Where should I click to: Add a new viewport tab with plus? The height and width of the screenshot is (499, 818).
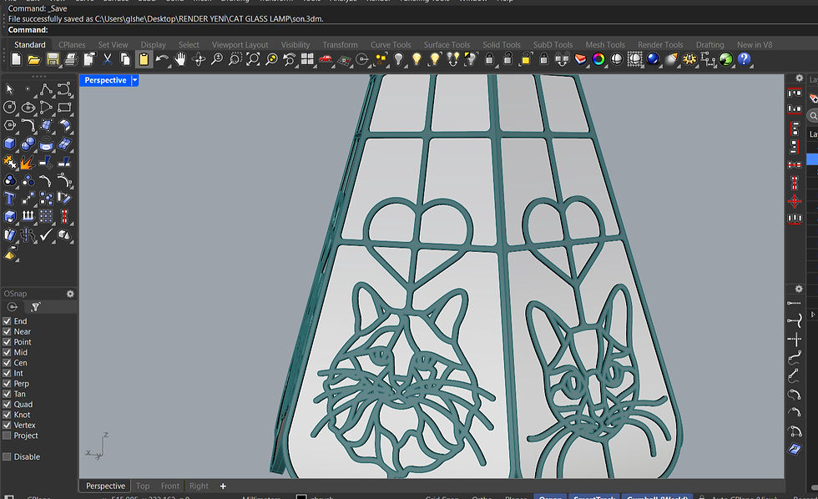(223, 486)
